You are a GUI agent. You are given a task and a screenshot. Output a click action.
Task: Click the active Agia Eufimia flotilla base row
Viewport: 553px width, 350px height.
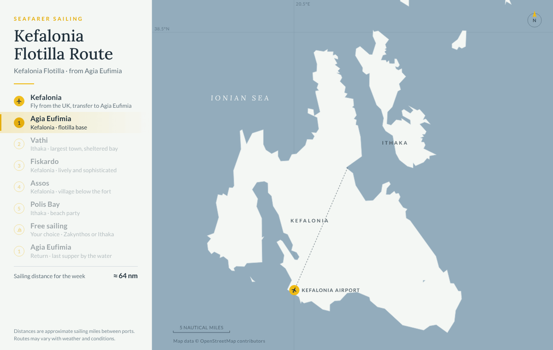click(x=76, y=122)
